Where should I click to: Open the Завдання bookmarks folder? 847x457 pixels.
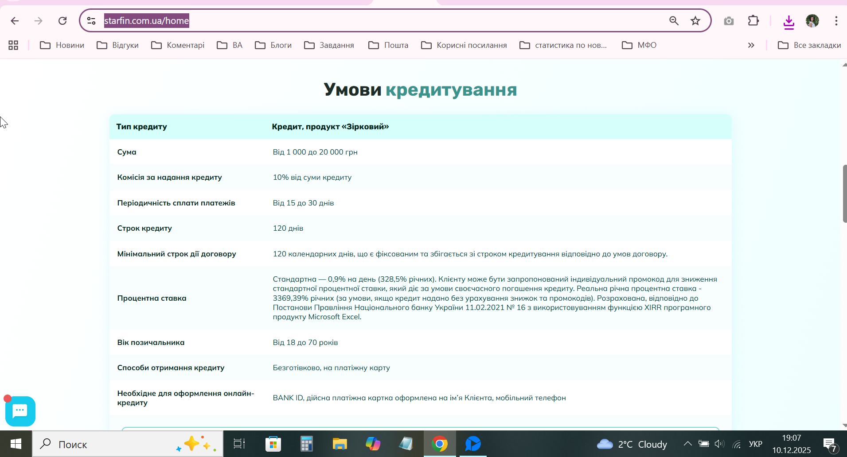point(329,45)
